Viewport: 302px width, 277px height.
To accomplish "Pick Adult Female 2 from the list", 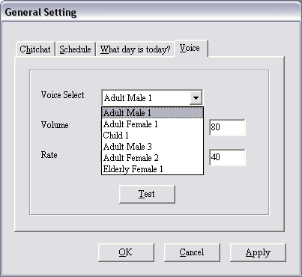I will click(152, 158).
